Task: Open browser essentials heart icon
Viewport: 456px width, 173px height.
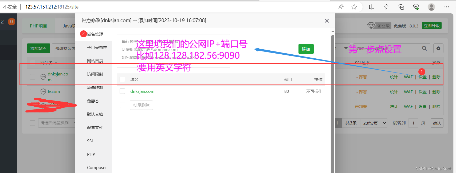Action: pos(416,7)
